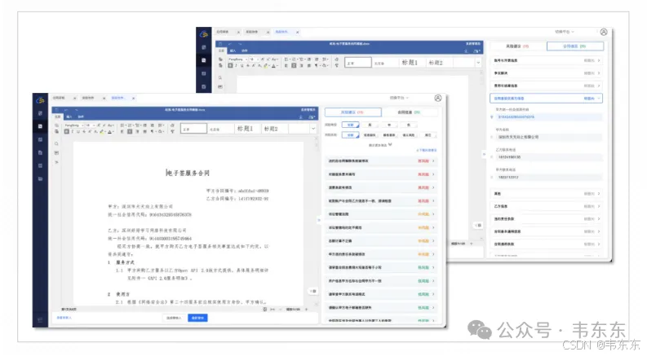647x356 pixels.
Task: Click the copy icon in front window toolbar
Action: pos(56,125)
